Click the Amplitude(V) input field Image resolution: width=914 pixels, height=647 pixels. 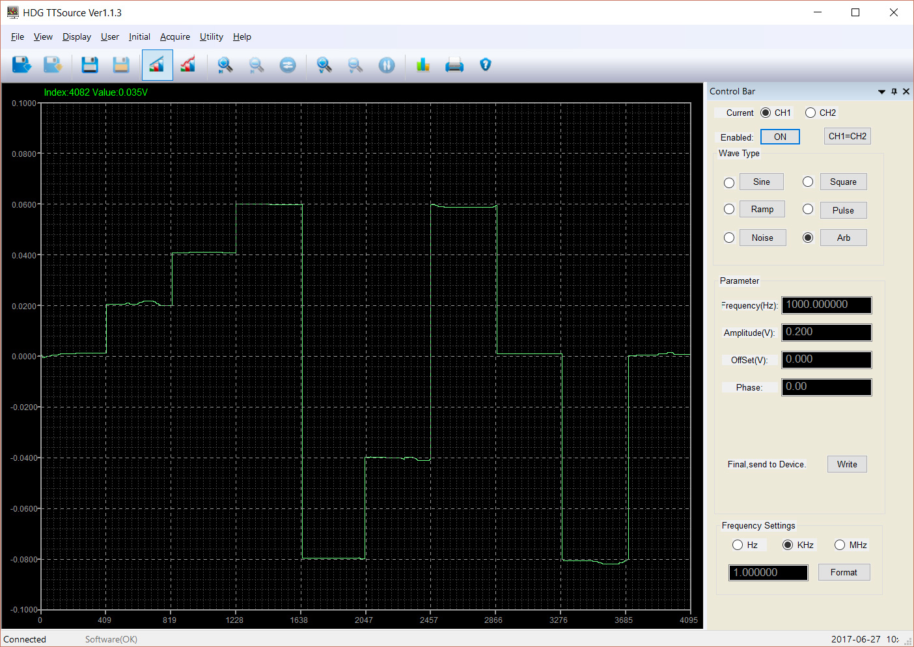[x=827, y=333]
